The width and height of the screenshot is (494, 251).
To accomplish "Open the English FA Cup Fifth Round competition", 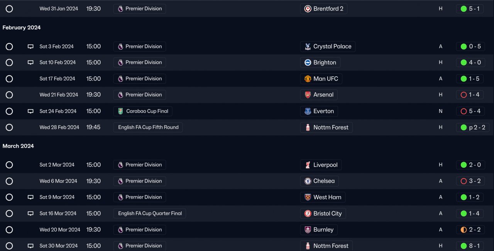I will coord(148,127).
